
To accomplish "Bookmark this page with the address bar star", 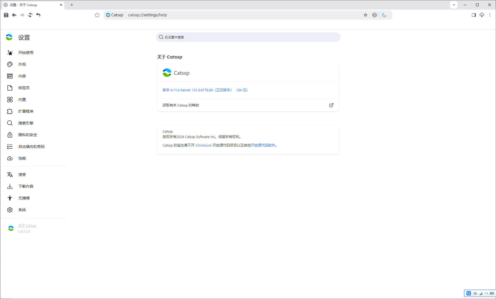I will 366,15.
